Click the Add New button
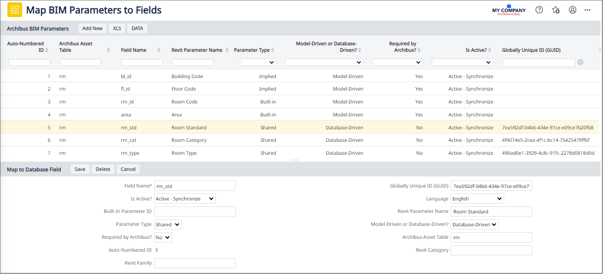This screenshot has width=607, height=278. pos(92,28)
